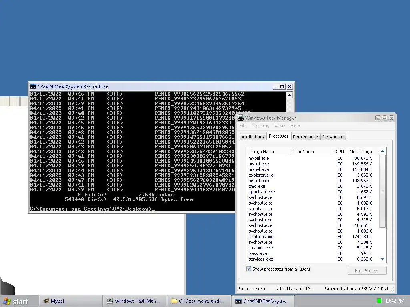Viewport: 410px width, 307px height.
Task: Open the Help menu in Task Manager
Action: pos(295,126)
